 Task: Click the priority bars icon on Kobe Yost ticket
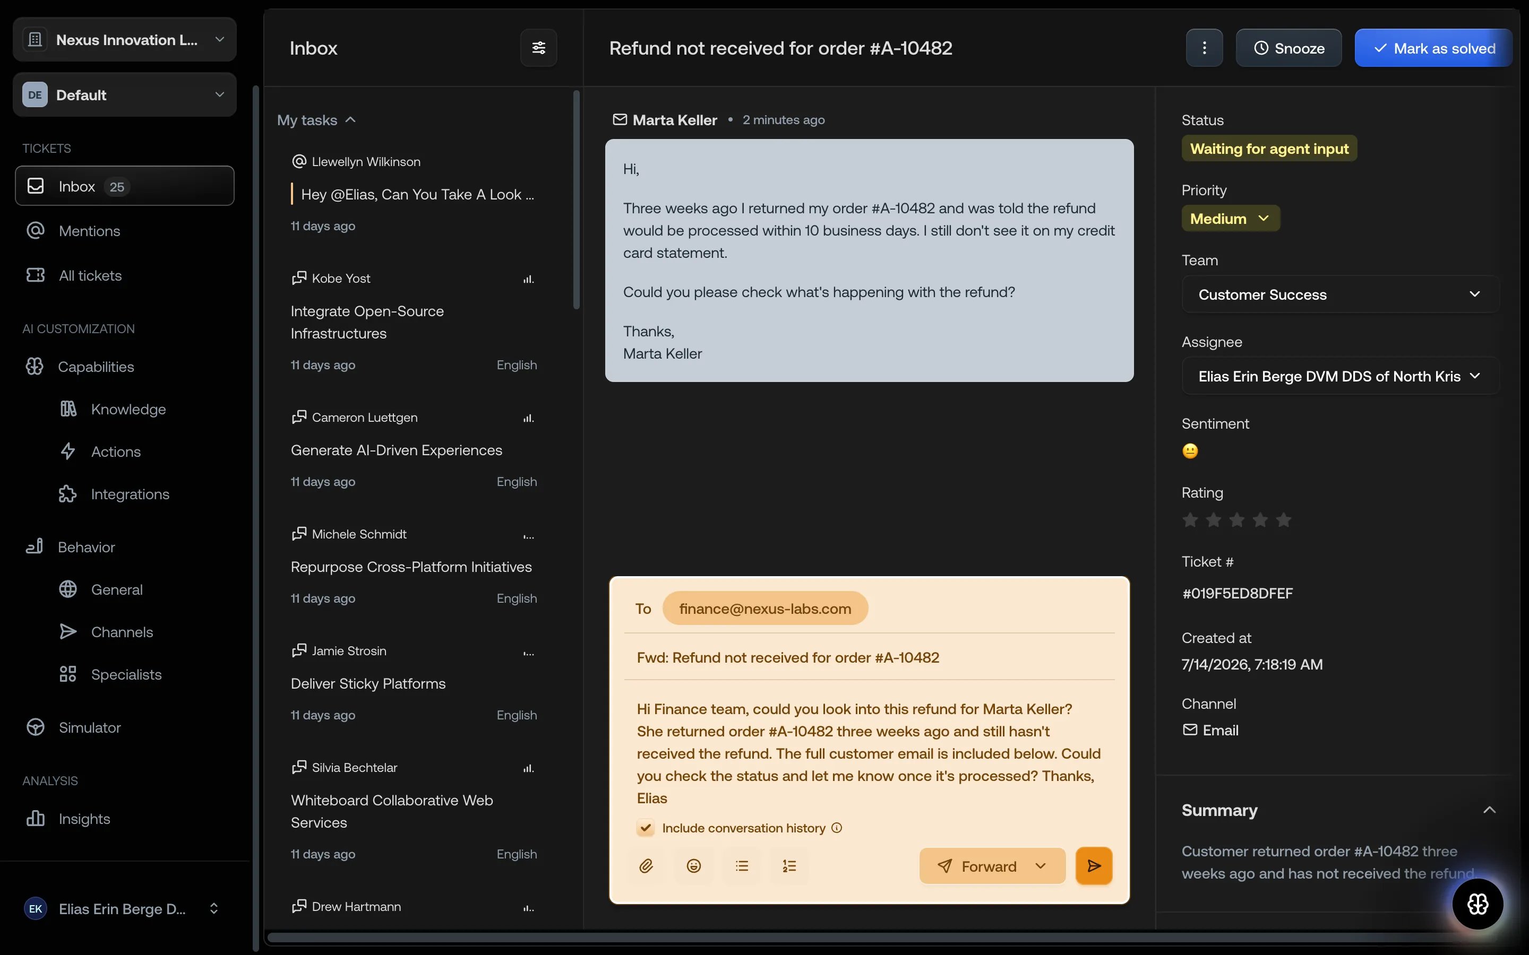(x=528, y=279)
